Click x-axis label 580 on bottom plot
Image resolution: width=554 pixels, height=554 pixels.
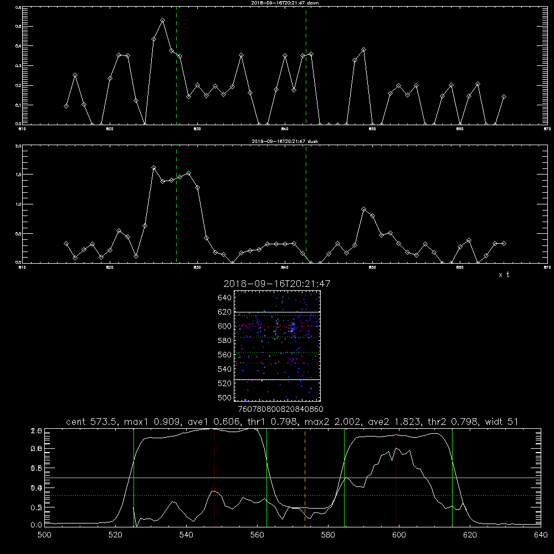pos(328,535)
